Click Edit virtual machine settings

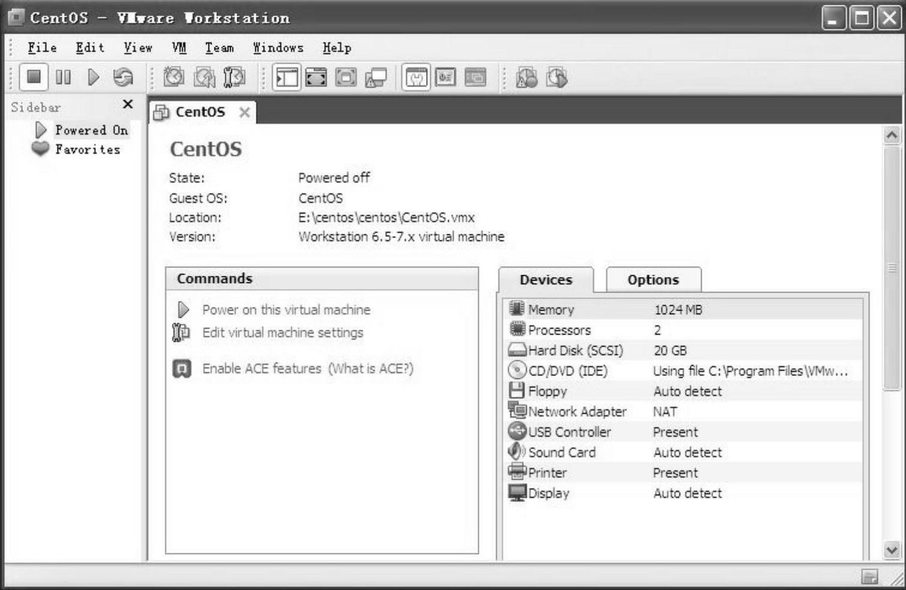click(x=282, y=333)
